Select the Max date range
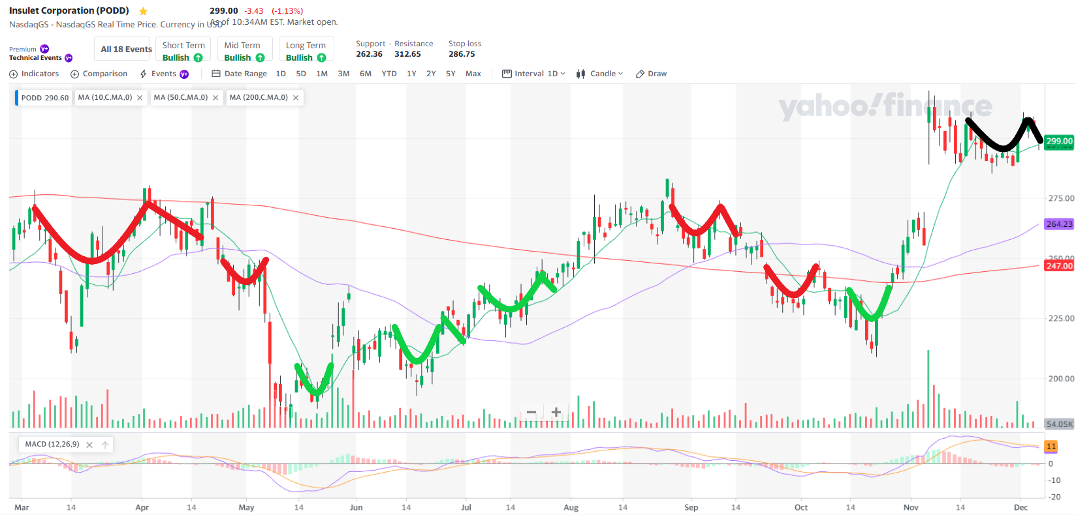The height and width of the screenshot is (515, 1076). (x=473, y=74)
